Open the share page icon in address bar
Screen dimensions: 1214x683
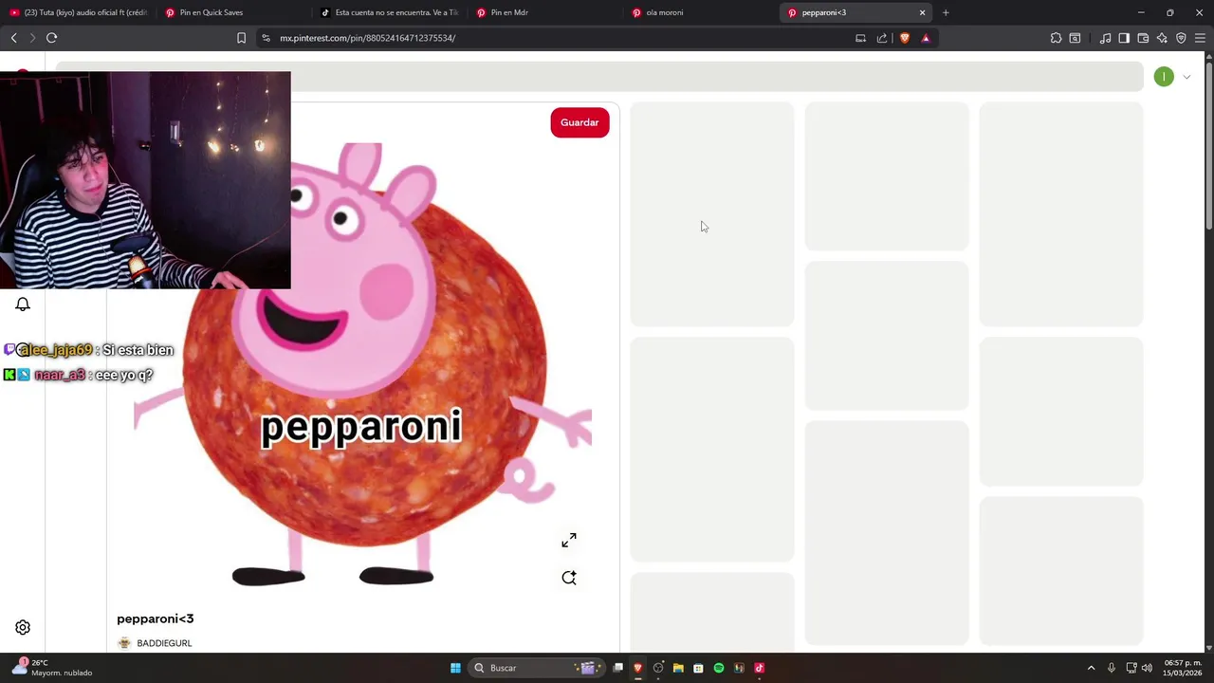point(882,38)
